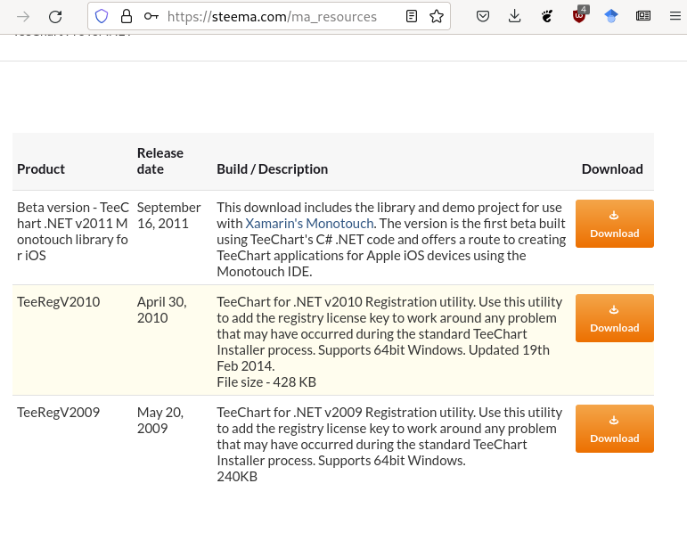The image size is (687, 549).
Task: Open saved password key icon
Action: pos(151,17)
